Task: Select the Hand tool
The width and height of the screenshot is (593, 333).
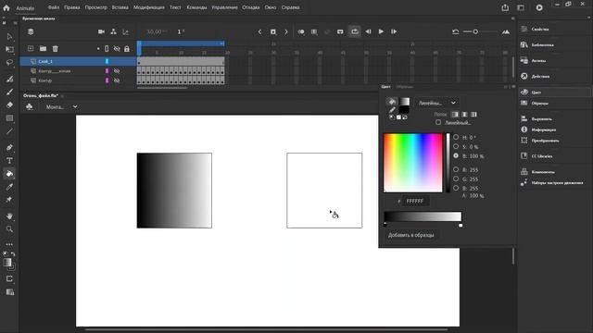Action: [9, 216]
